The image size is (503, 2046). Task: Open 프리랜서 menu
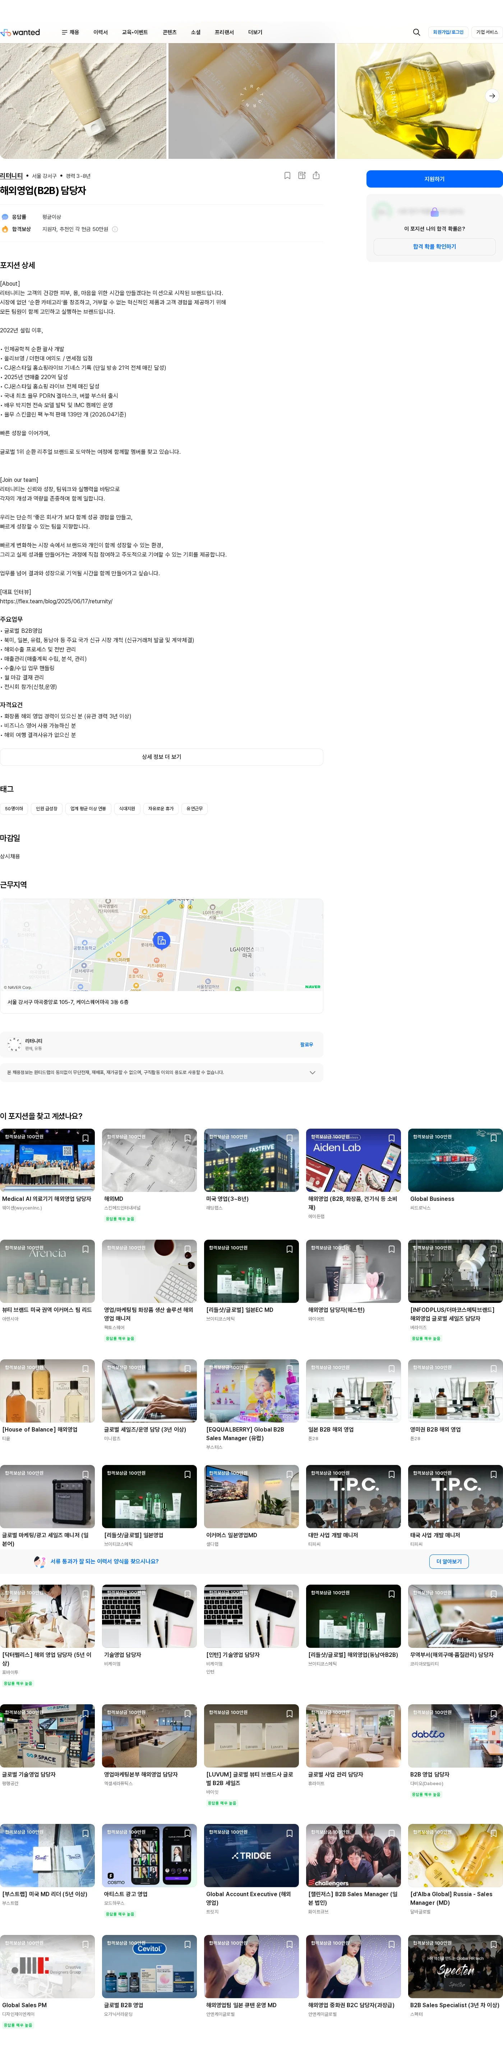(x=224, y=33)
